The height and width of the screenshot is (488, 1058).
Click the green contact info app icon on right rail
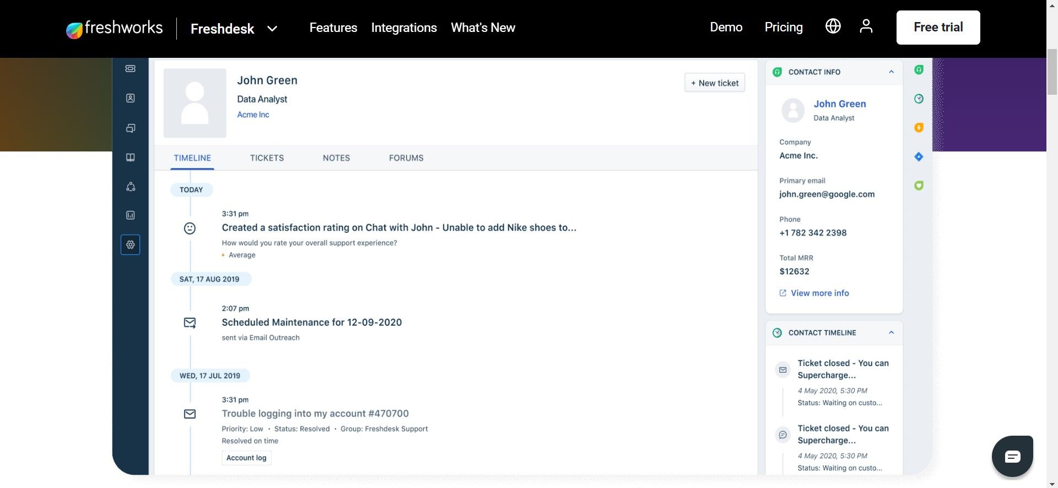[x=919, y=70]
